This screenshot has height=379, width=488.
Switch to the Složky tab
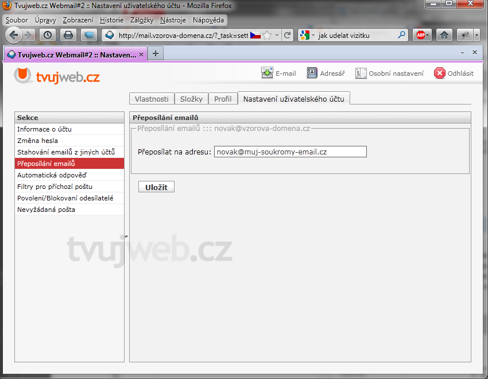pyautogui.click(x=191, y=99)
